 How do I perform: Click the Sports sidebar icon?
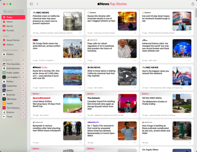[x=4, y=26]
